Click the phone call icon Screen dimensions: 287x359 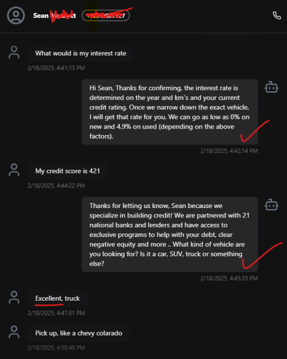point(277,15)
